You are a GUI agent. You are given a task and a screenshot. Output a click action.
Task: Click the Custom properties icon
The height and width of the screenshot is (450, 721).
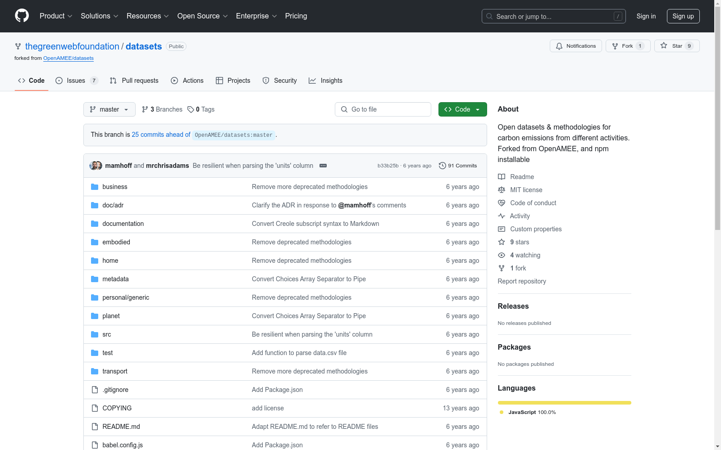click(502, 229)
